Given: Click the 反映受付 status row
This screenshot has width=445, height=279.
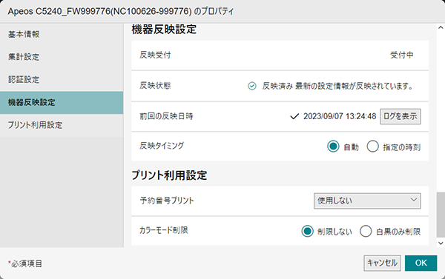Looking at the screenshot, I should 280,56.
